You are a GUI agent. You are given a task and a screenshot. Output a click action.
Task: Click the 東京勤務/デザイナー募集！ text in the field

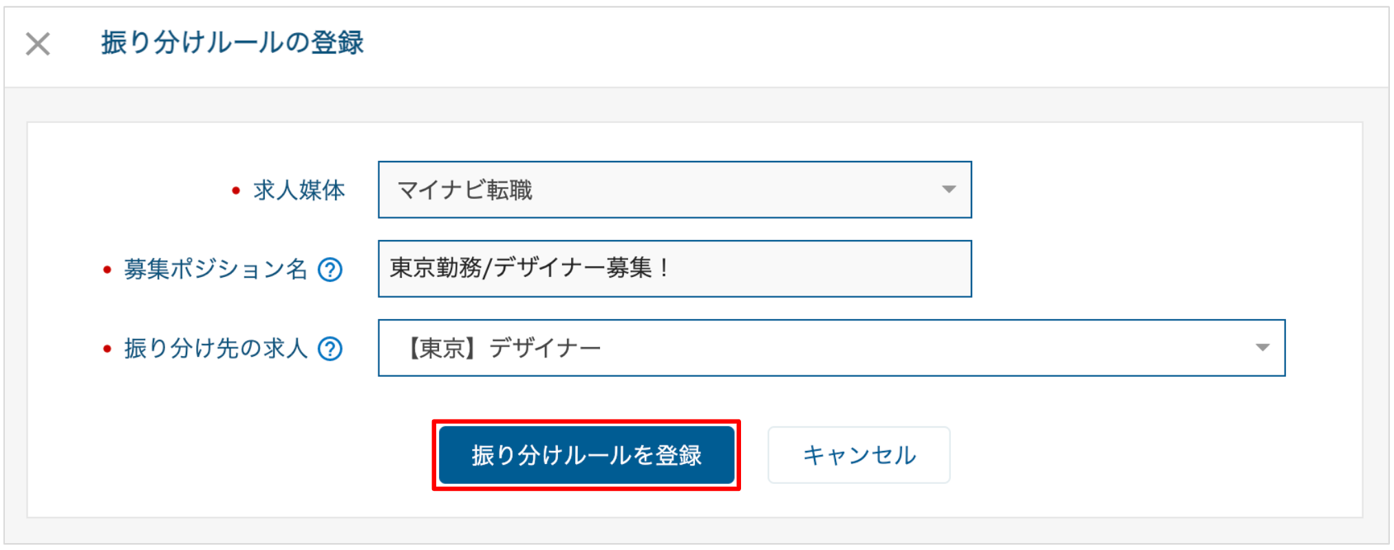[x=528, y=268]
